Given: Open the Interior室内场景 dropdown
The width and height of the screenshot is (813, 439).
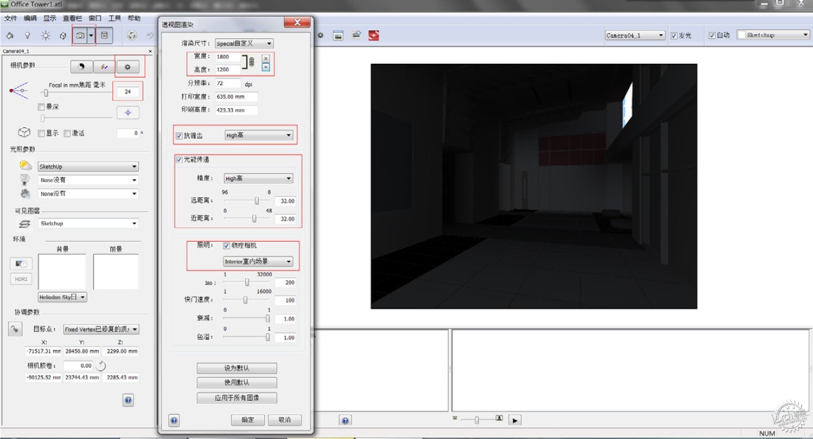Looking at the screenshot, I should pos(258,261).
